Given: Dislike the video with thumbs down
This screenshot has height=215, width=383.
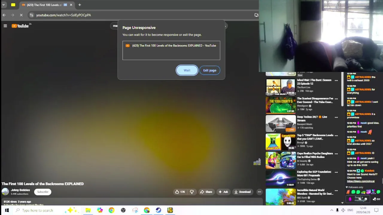Looking at the screenshot, I should click(192, 192).
